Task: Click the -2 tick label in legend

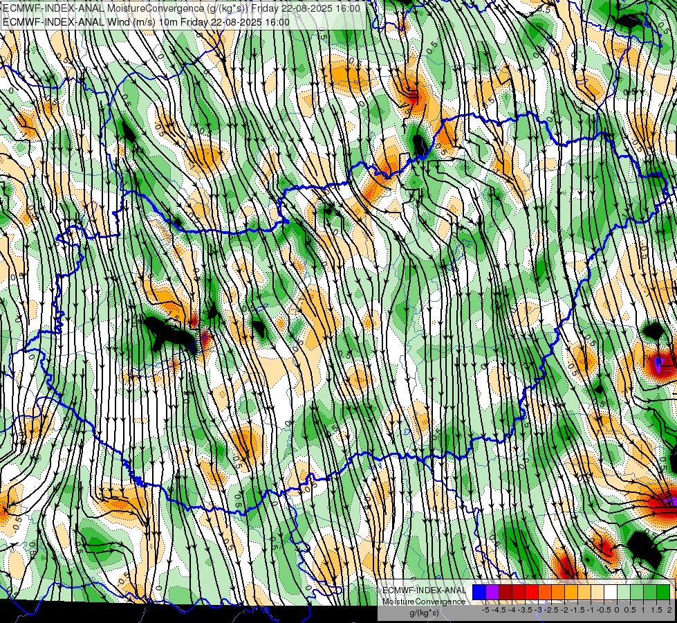Action: coord(564,610)
